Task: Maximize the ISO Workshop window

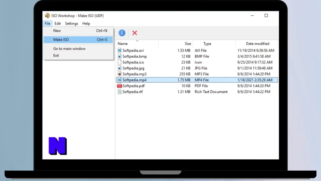Action: (266, 16)
